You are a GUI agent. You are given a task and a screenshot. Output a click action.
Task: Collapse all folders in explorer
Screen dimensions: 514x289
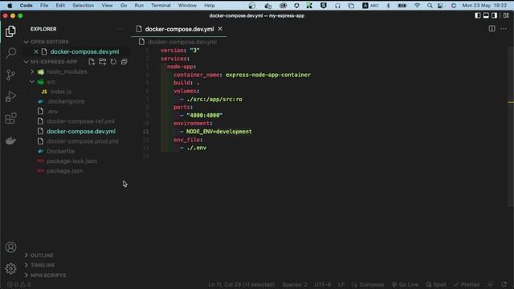click(x=124, y=62)
